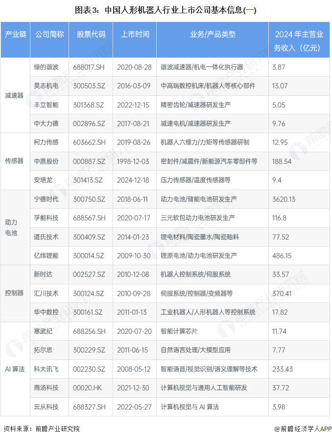Click the 传感器 category cell
The image size is (332, 439).
tap(14, 161)
